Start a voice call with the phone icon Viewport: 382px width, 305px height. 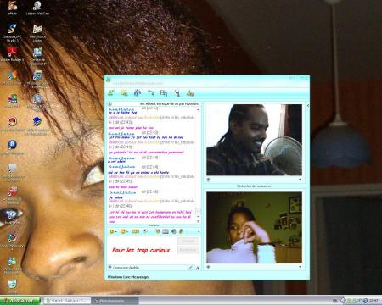point(150,92)
